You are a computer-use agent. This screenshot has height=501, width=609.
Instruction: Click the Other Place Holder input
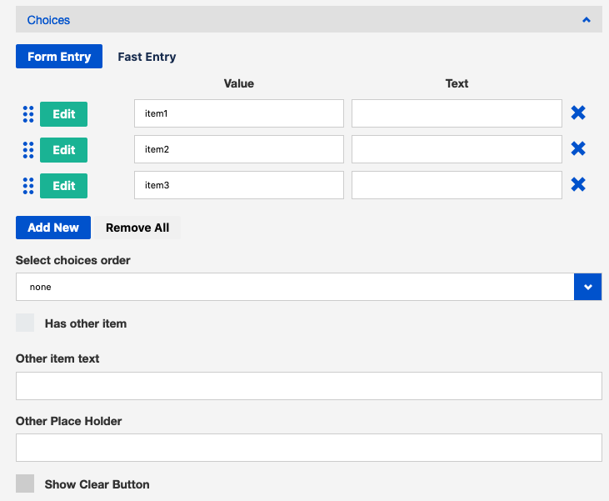(308, 448)
